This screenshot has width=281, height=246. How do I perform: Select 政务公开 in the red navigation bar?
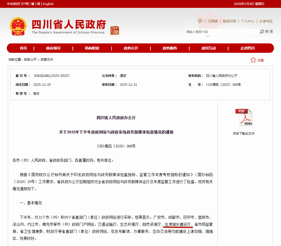(x=131, y=48)
